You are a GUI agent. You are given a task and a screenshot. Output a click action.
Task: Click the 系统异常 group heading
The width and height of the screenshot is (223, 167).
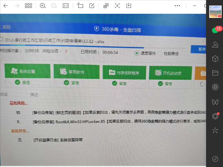tap(20, 131)
